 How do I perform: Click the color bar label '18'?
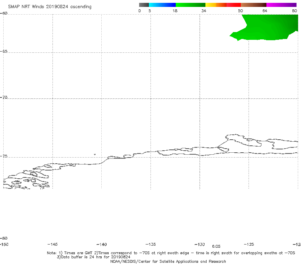tap(175, 11)
